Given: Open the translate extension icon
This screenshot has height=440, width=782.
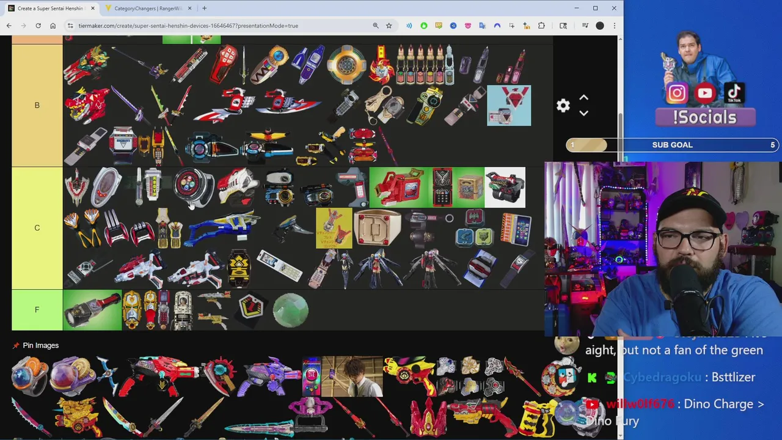Looking at the screenshot, I should pyautogui.click(x=482, y=26).
